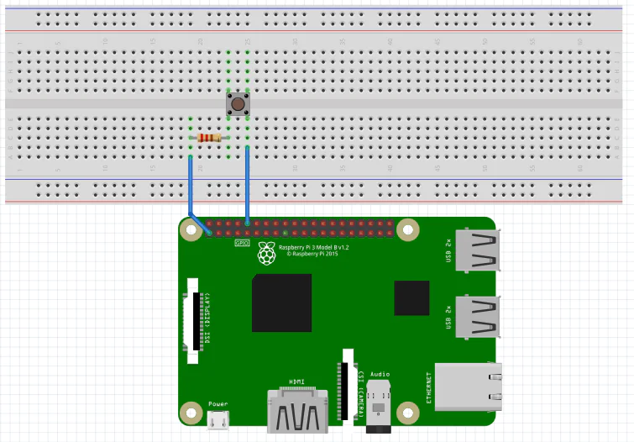Select the blue wire from the resistor column
The width and height of the screenshot is (634, 442).
pyautogui.click(x=191, y=187)
